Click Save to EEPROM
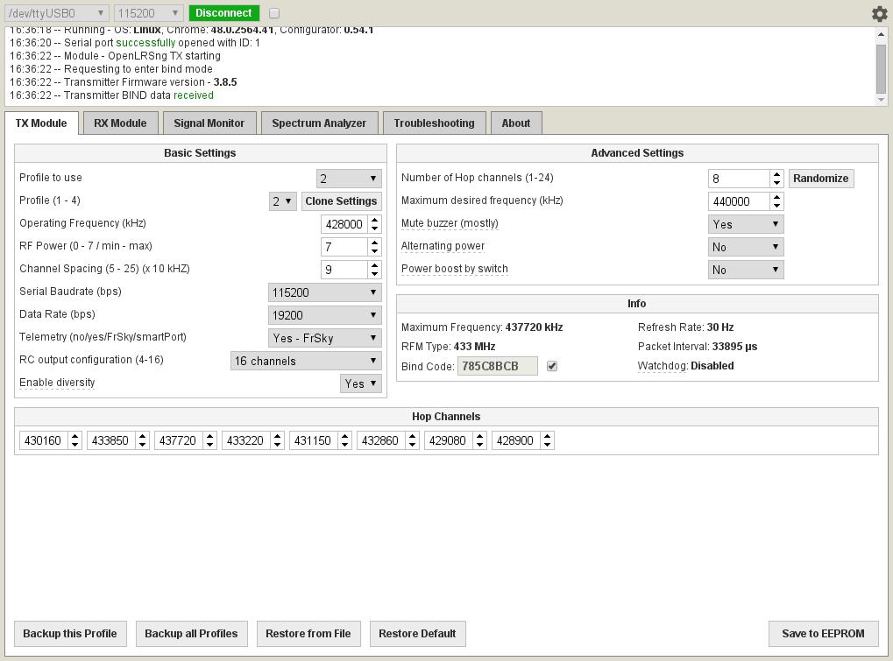 tap(823, 634)
